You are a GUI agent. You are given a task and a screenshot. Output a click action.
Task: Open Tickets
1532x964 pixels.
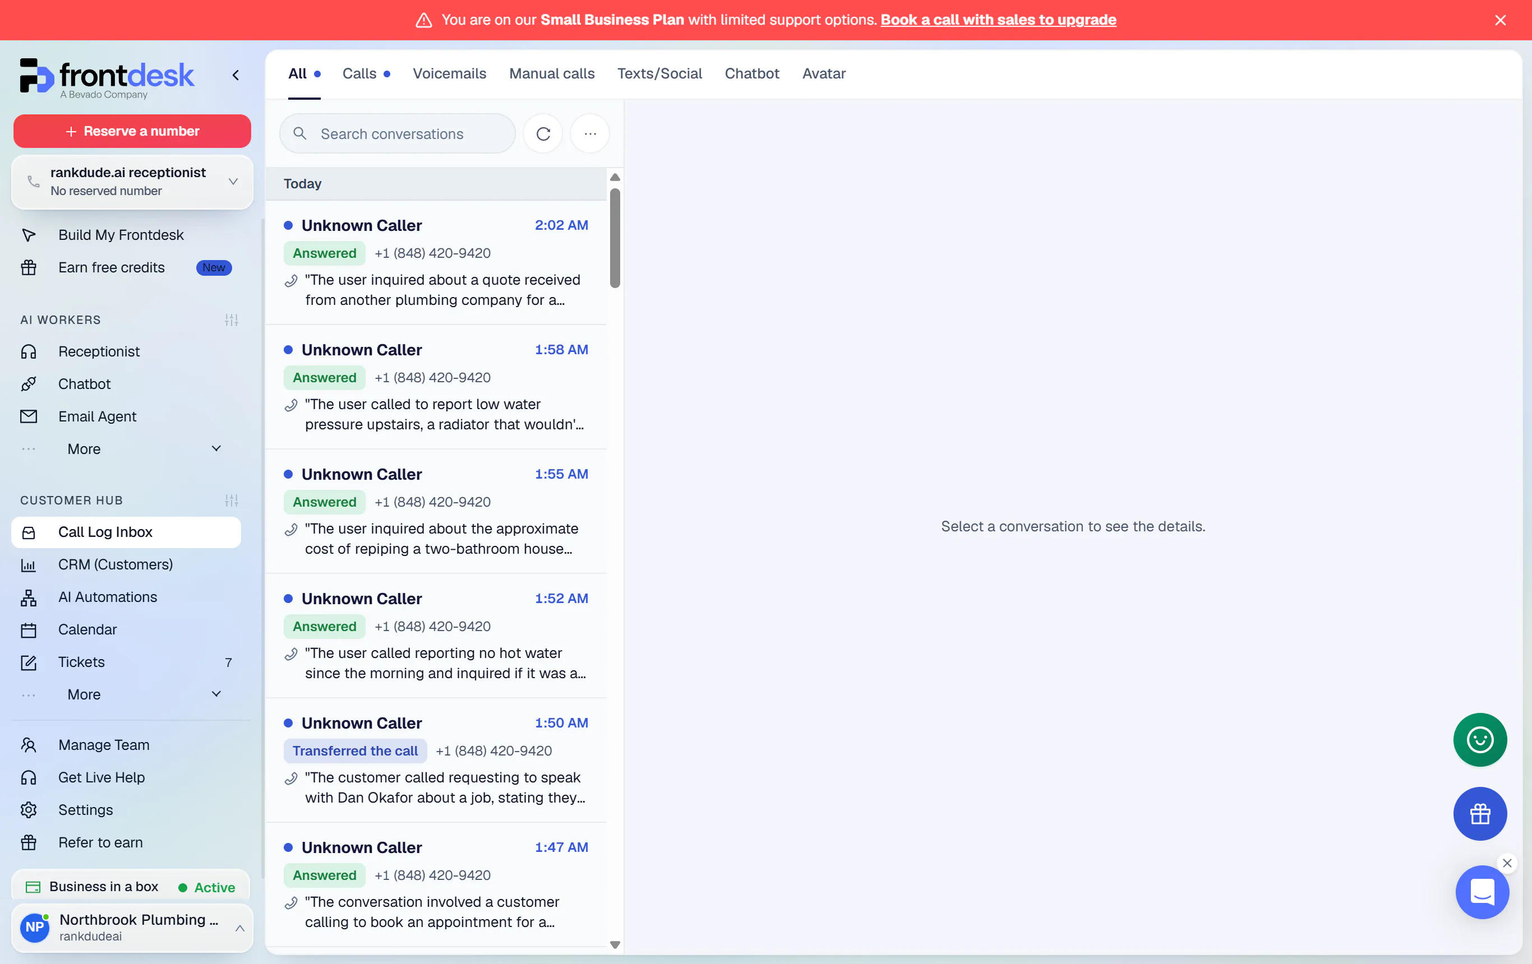pyautogui.click(x=126, y=662)
